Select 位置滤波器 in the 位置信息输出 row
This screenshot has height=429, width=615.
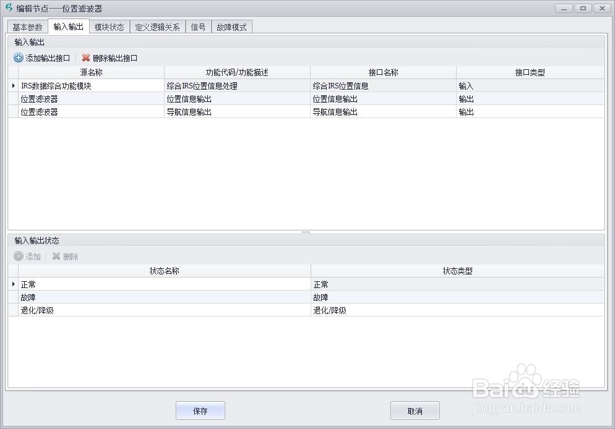click(91, 99)
